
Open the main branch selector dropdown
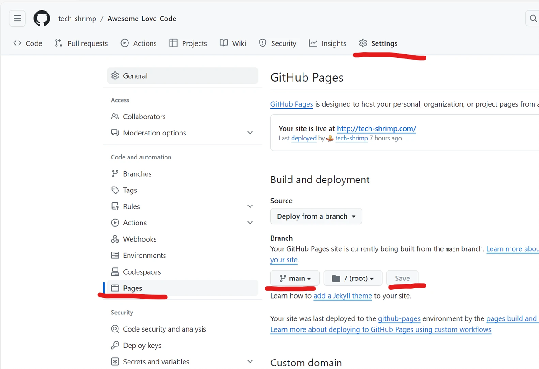[295, 278]
